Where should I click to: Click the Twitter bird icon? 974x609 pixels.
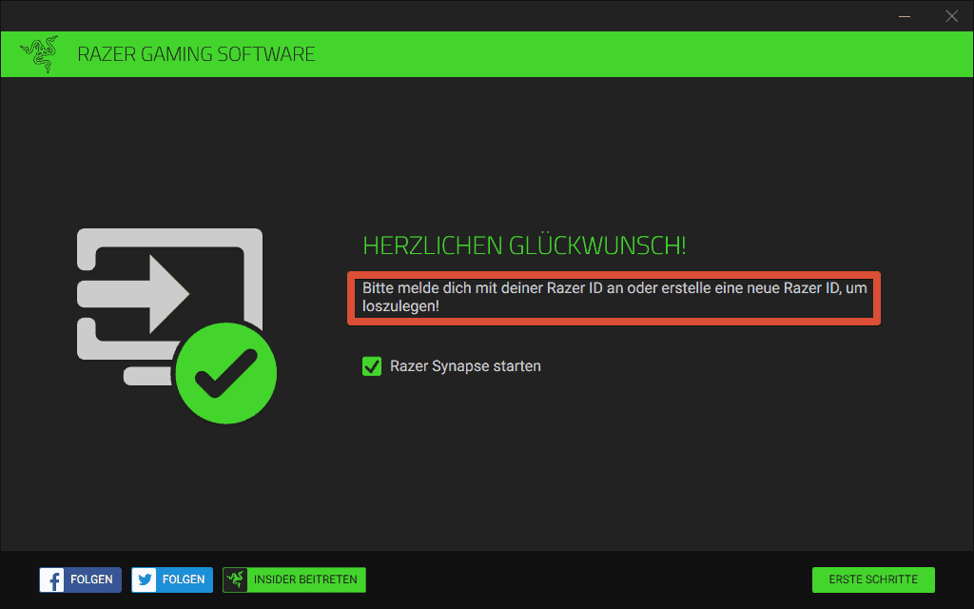click(145, 580)
